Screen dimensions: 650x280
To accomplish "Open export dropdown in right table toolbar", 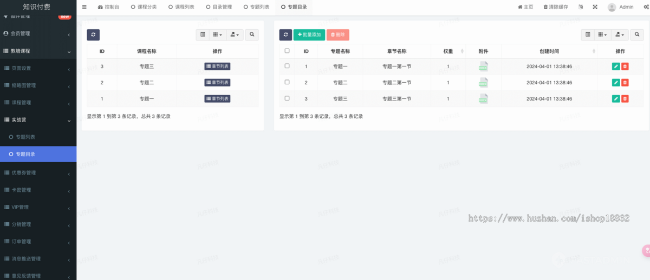I will (620, 35).
